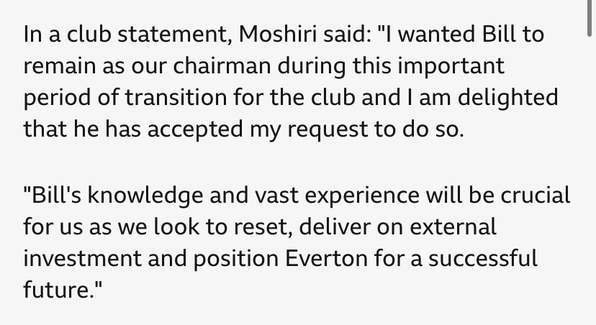Click the word "Bill's" starting second paragraph
Viewport: 596px width, 325px height.
53,195
